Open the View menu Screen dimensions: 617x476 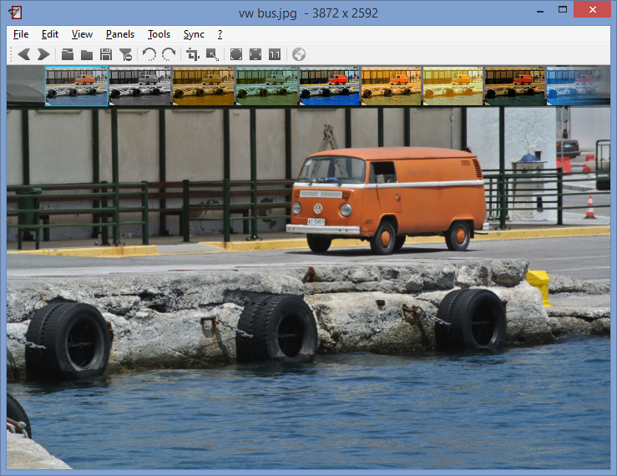pyautogui.click(x=82, y=34)
